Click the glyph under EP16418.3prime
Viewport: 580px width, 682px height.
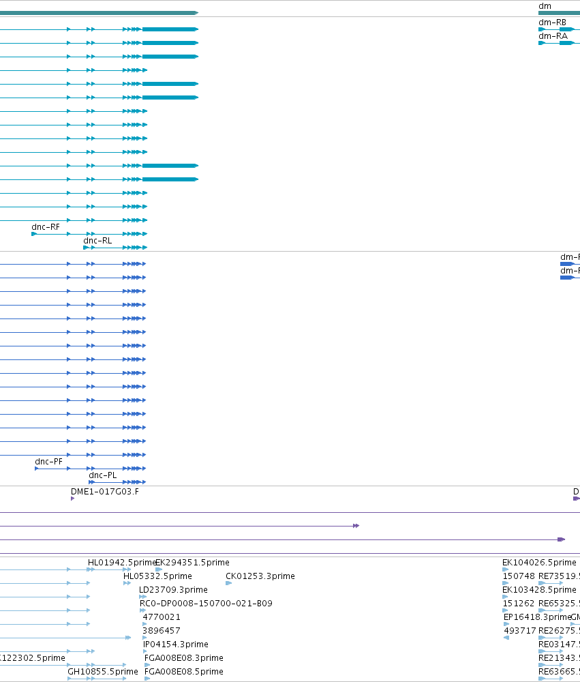506,624
